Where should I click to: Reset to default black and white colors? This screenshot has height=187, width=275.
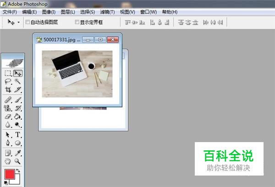pos(6,182)
